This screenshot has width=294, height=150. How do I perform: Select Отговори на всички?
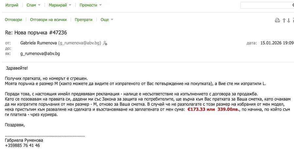click(x=48, y=20)
